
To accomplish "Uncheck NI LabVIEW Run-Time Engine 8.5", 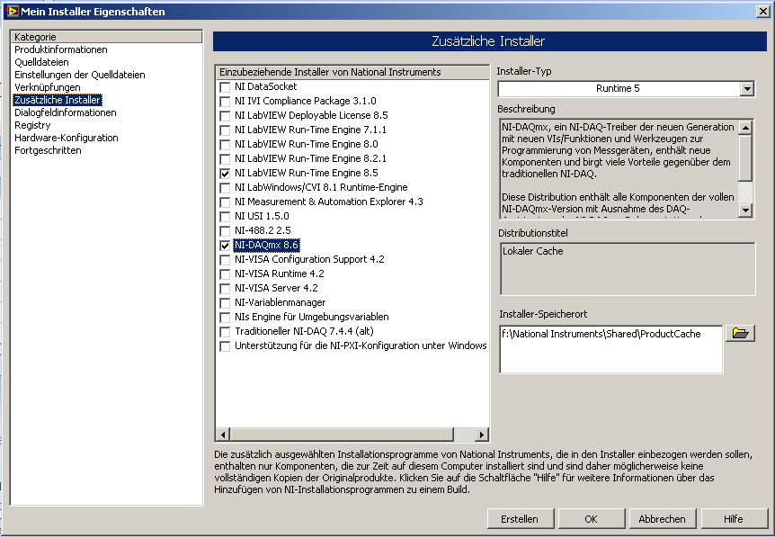I will tap(225, 173).
